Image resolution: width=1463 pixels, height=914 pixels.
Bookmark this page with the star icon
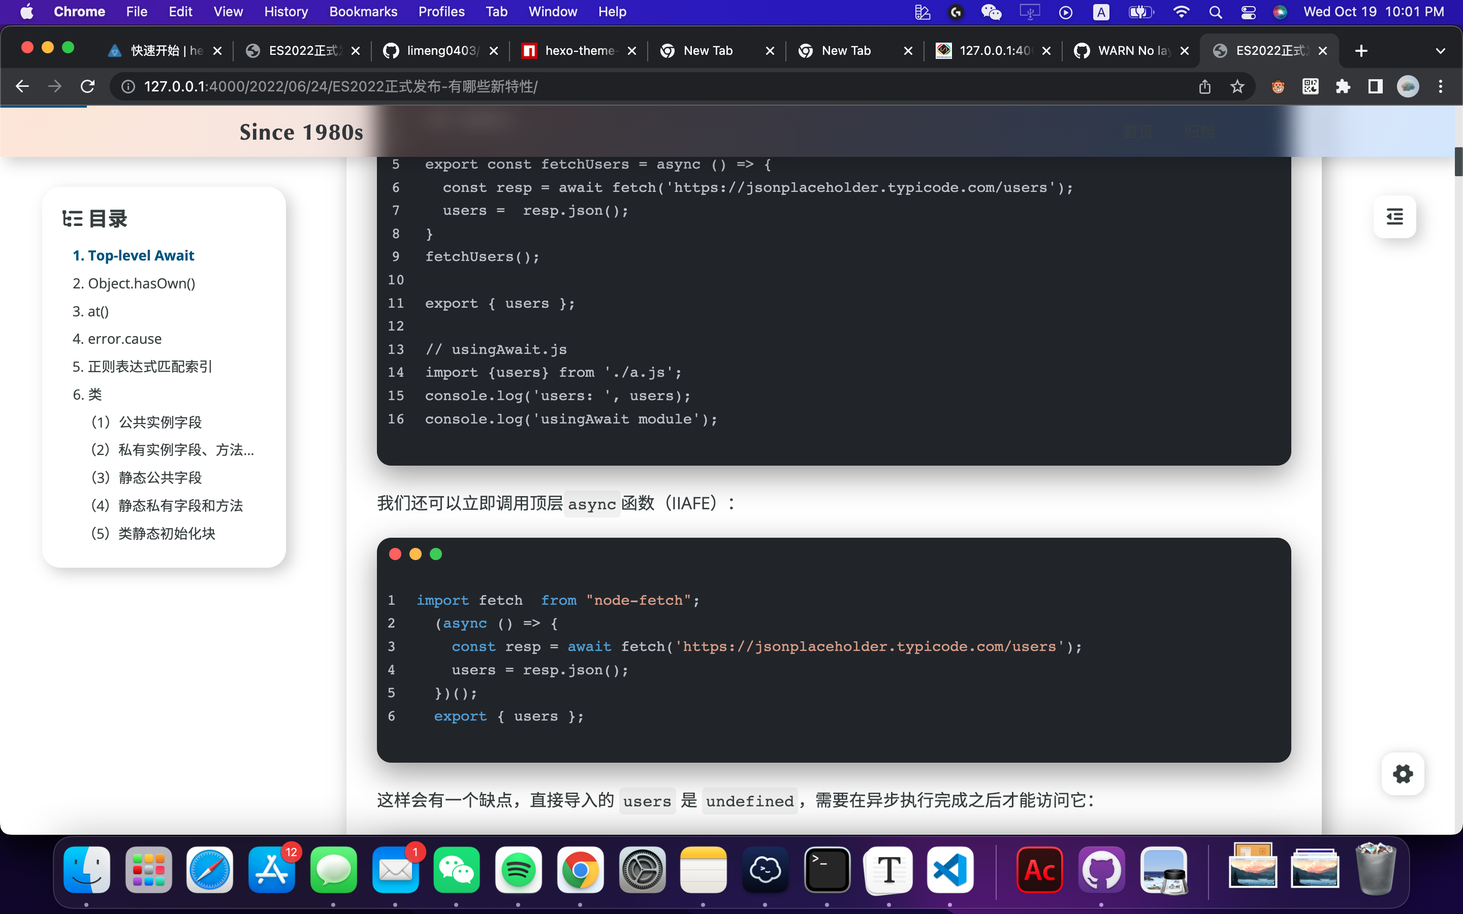(x=1237, y=86)
